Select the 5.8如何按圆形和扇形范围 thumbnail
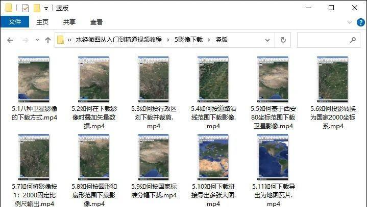 click(93, 157)
